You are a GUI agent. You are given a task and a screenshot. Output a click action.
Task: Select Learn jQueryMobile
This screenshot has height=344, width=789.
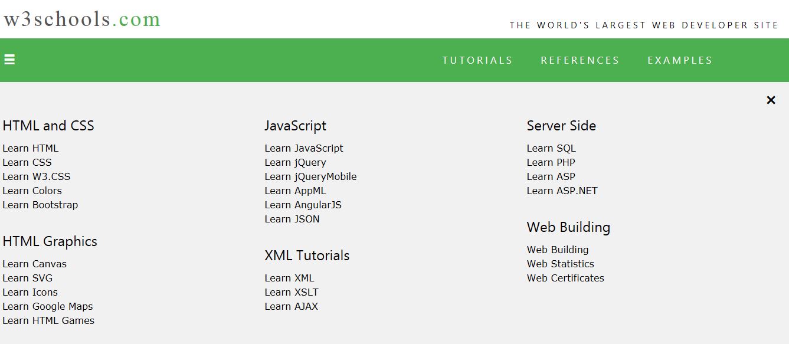[x=310, y=176]
